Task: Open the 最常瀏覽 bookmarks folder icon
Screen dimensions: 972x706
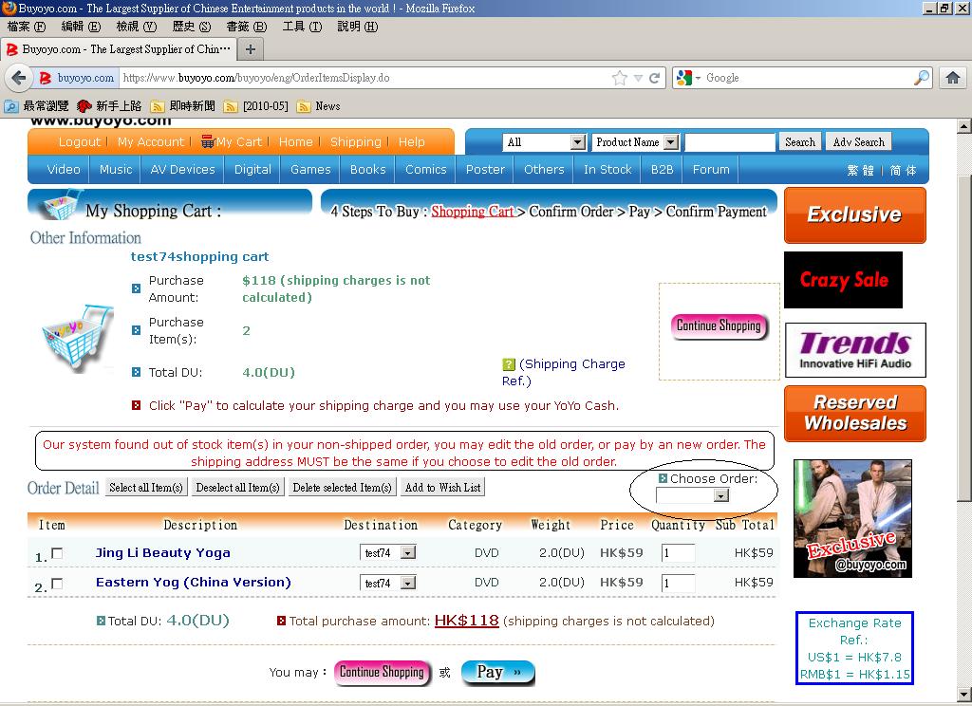Action: click(x=11, y=106)
